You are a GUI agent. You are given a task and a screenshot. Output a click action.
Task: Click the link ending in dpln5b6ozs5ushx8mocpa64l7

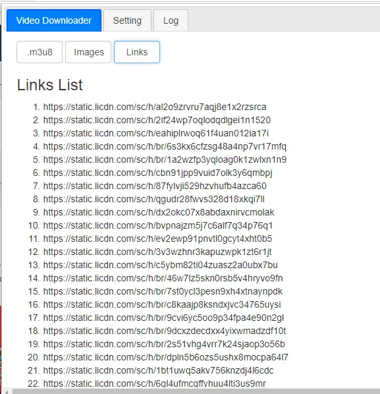point(166,357)
